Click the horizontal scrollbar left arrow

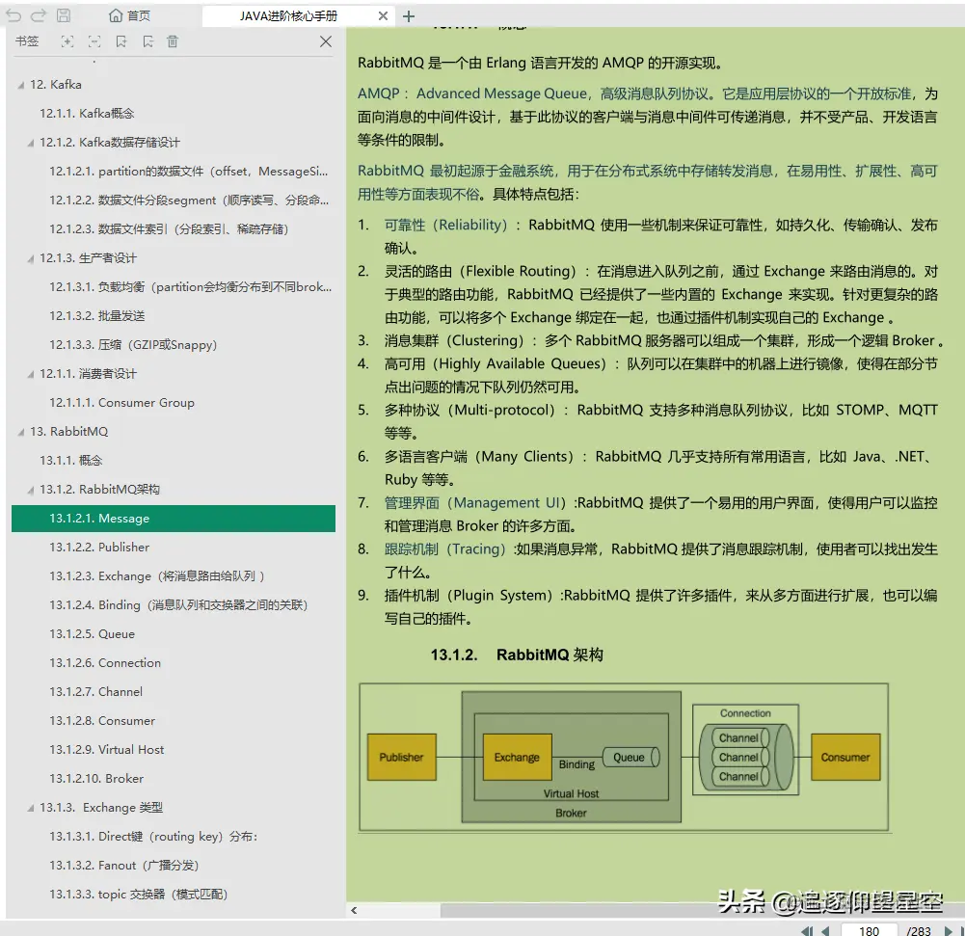click(354, 910)
